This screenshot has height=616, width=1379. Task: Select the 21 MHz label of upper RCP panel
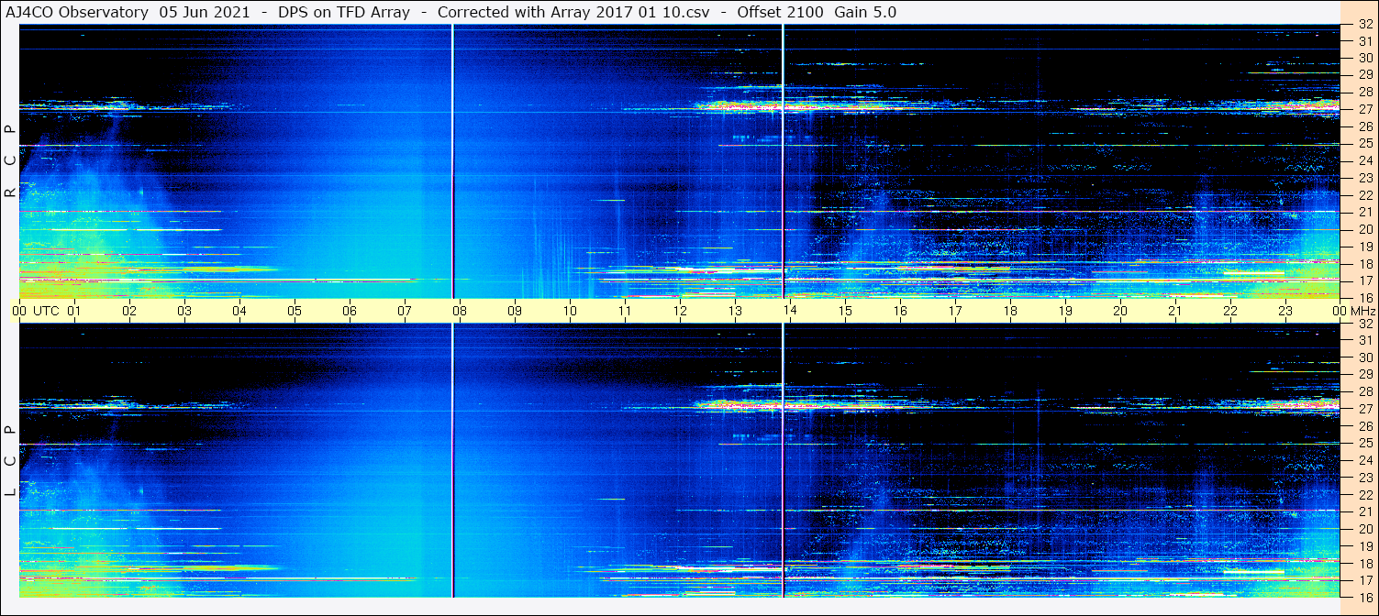tap(1364, 212)
